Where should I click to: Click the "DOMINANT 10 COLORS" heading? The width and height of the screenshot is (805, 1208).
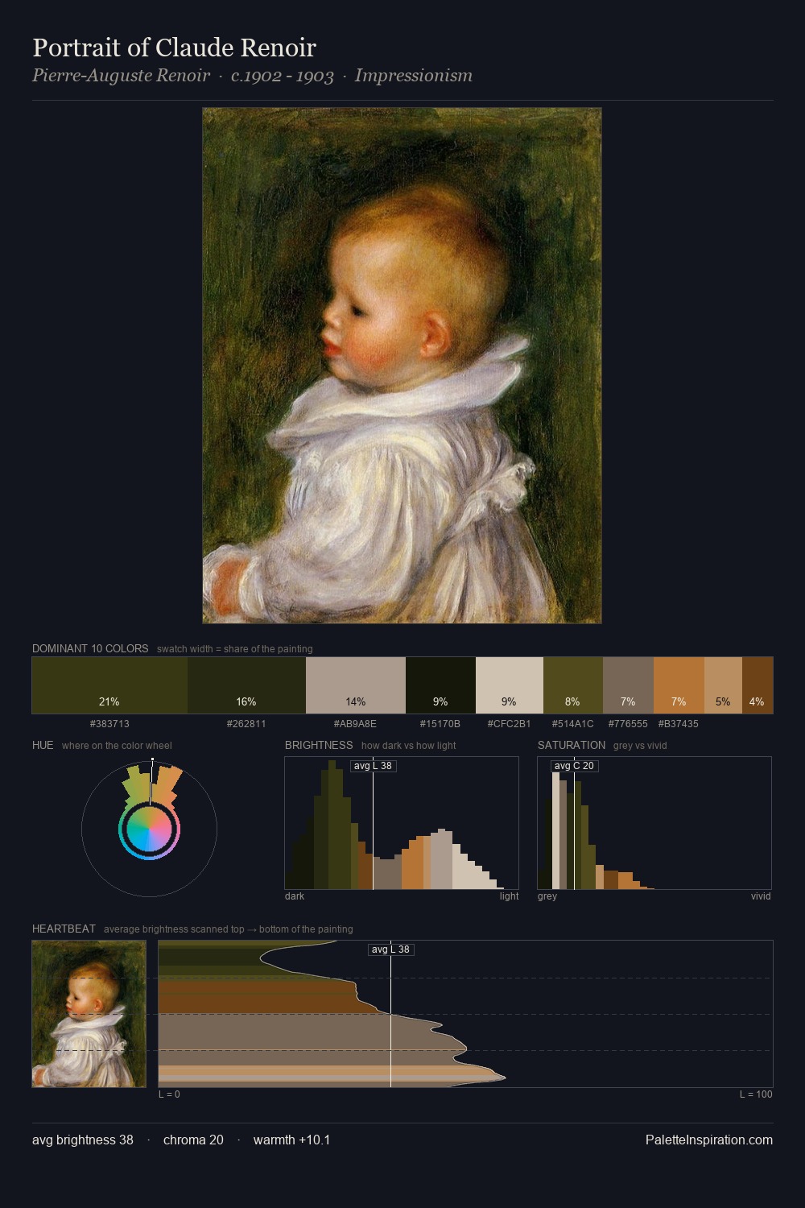click(x=90, y=648)
